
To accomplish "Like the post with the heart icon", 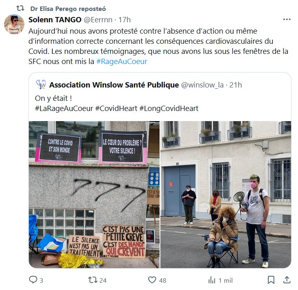I will tap(152, 280).
